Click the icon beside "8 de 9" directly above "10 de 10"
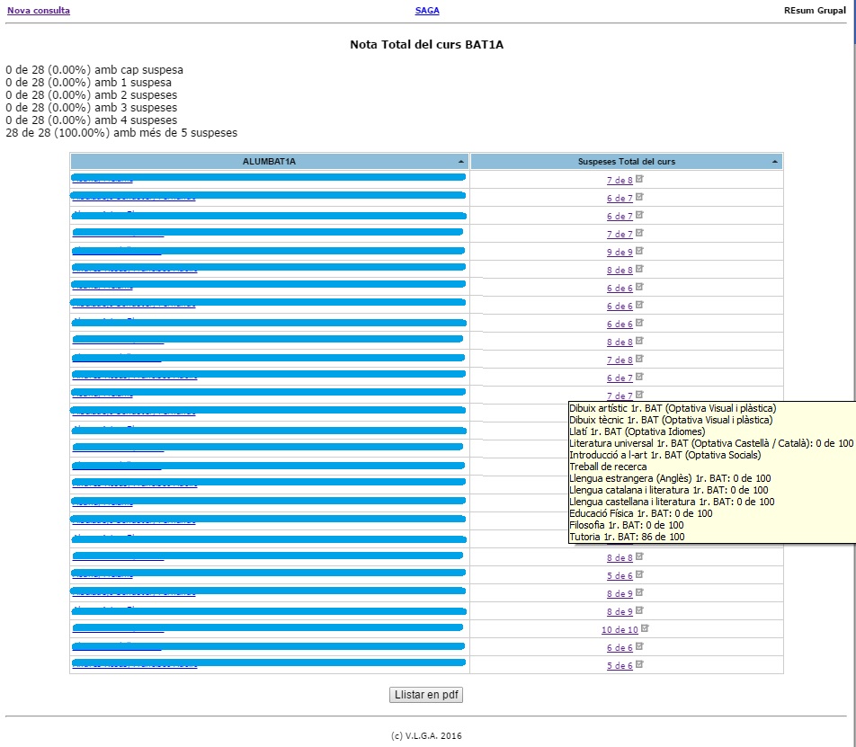 [639, 610]
